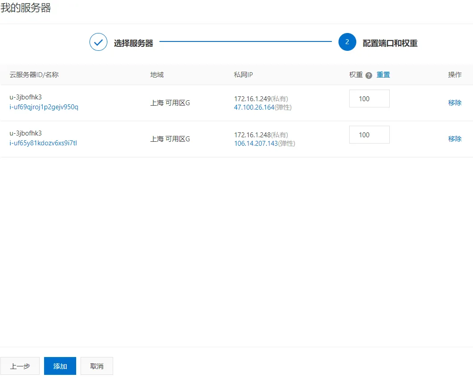The width and height of the screenshot is (473, 382).
Task: Click the 重置 link to reset weights
Action: pos(383,74)
